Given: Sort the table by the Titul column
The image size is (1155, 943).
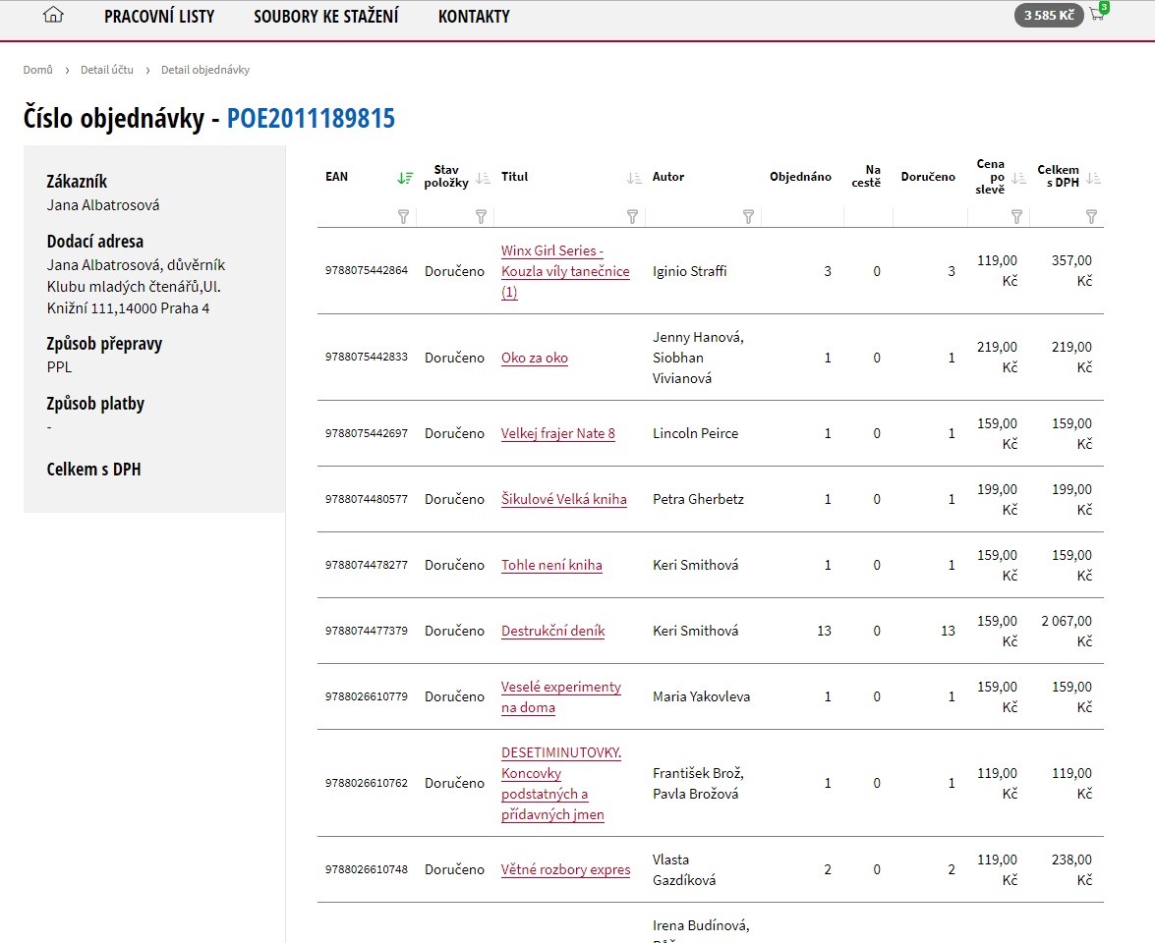Looking at the screenshot, I should [x=634, y=178].
